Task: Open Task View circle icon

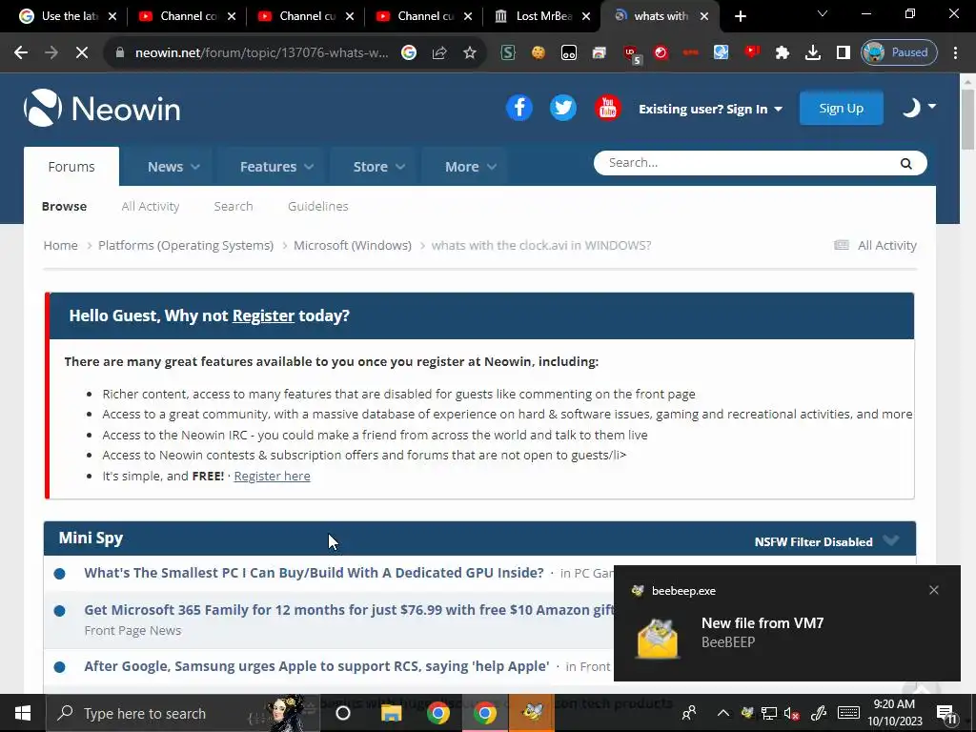Action: click(343, 713)
